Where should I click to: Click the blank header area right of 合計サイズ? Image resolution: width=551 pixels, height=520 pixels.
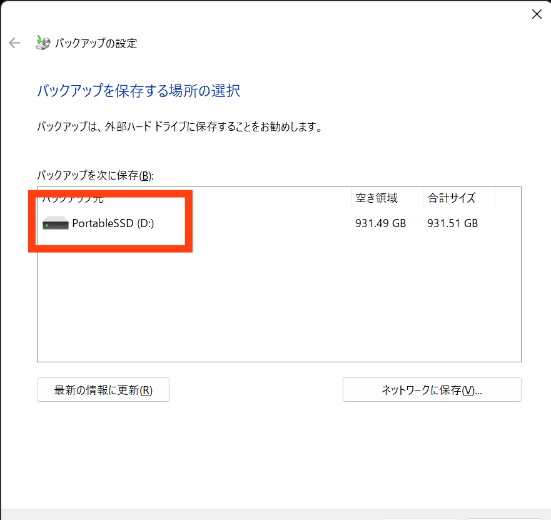point(507,198)
